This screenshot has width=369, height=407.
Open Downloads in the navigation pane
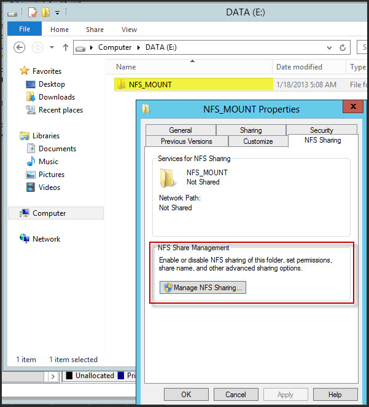pos(56,97)
